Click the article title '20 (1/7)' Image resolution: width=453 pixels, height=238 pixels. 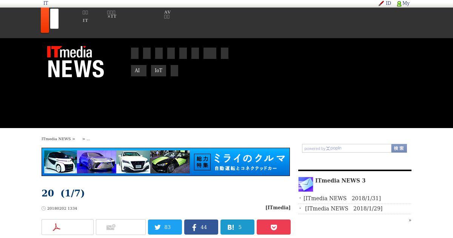(63, 193)
